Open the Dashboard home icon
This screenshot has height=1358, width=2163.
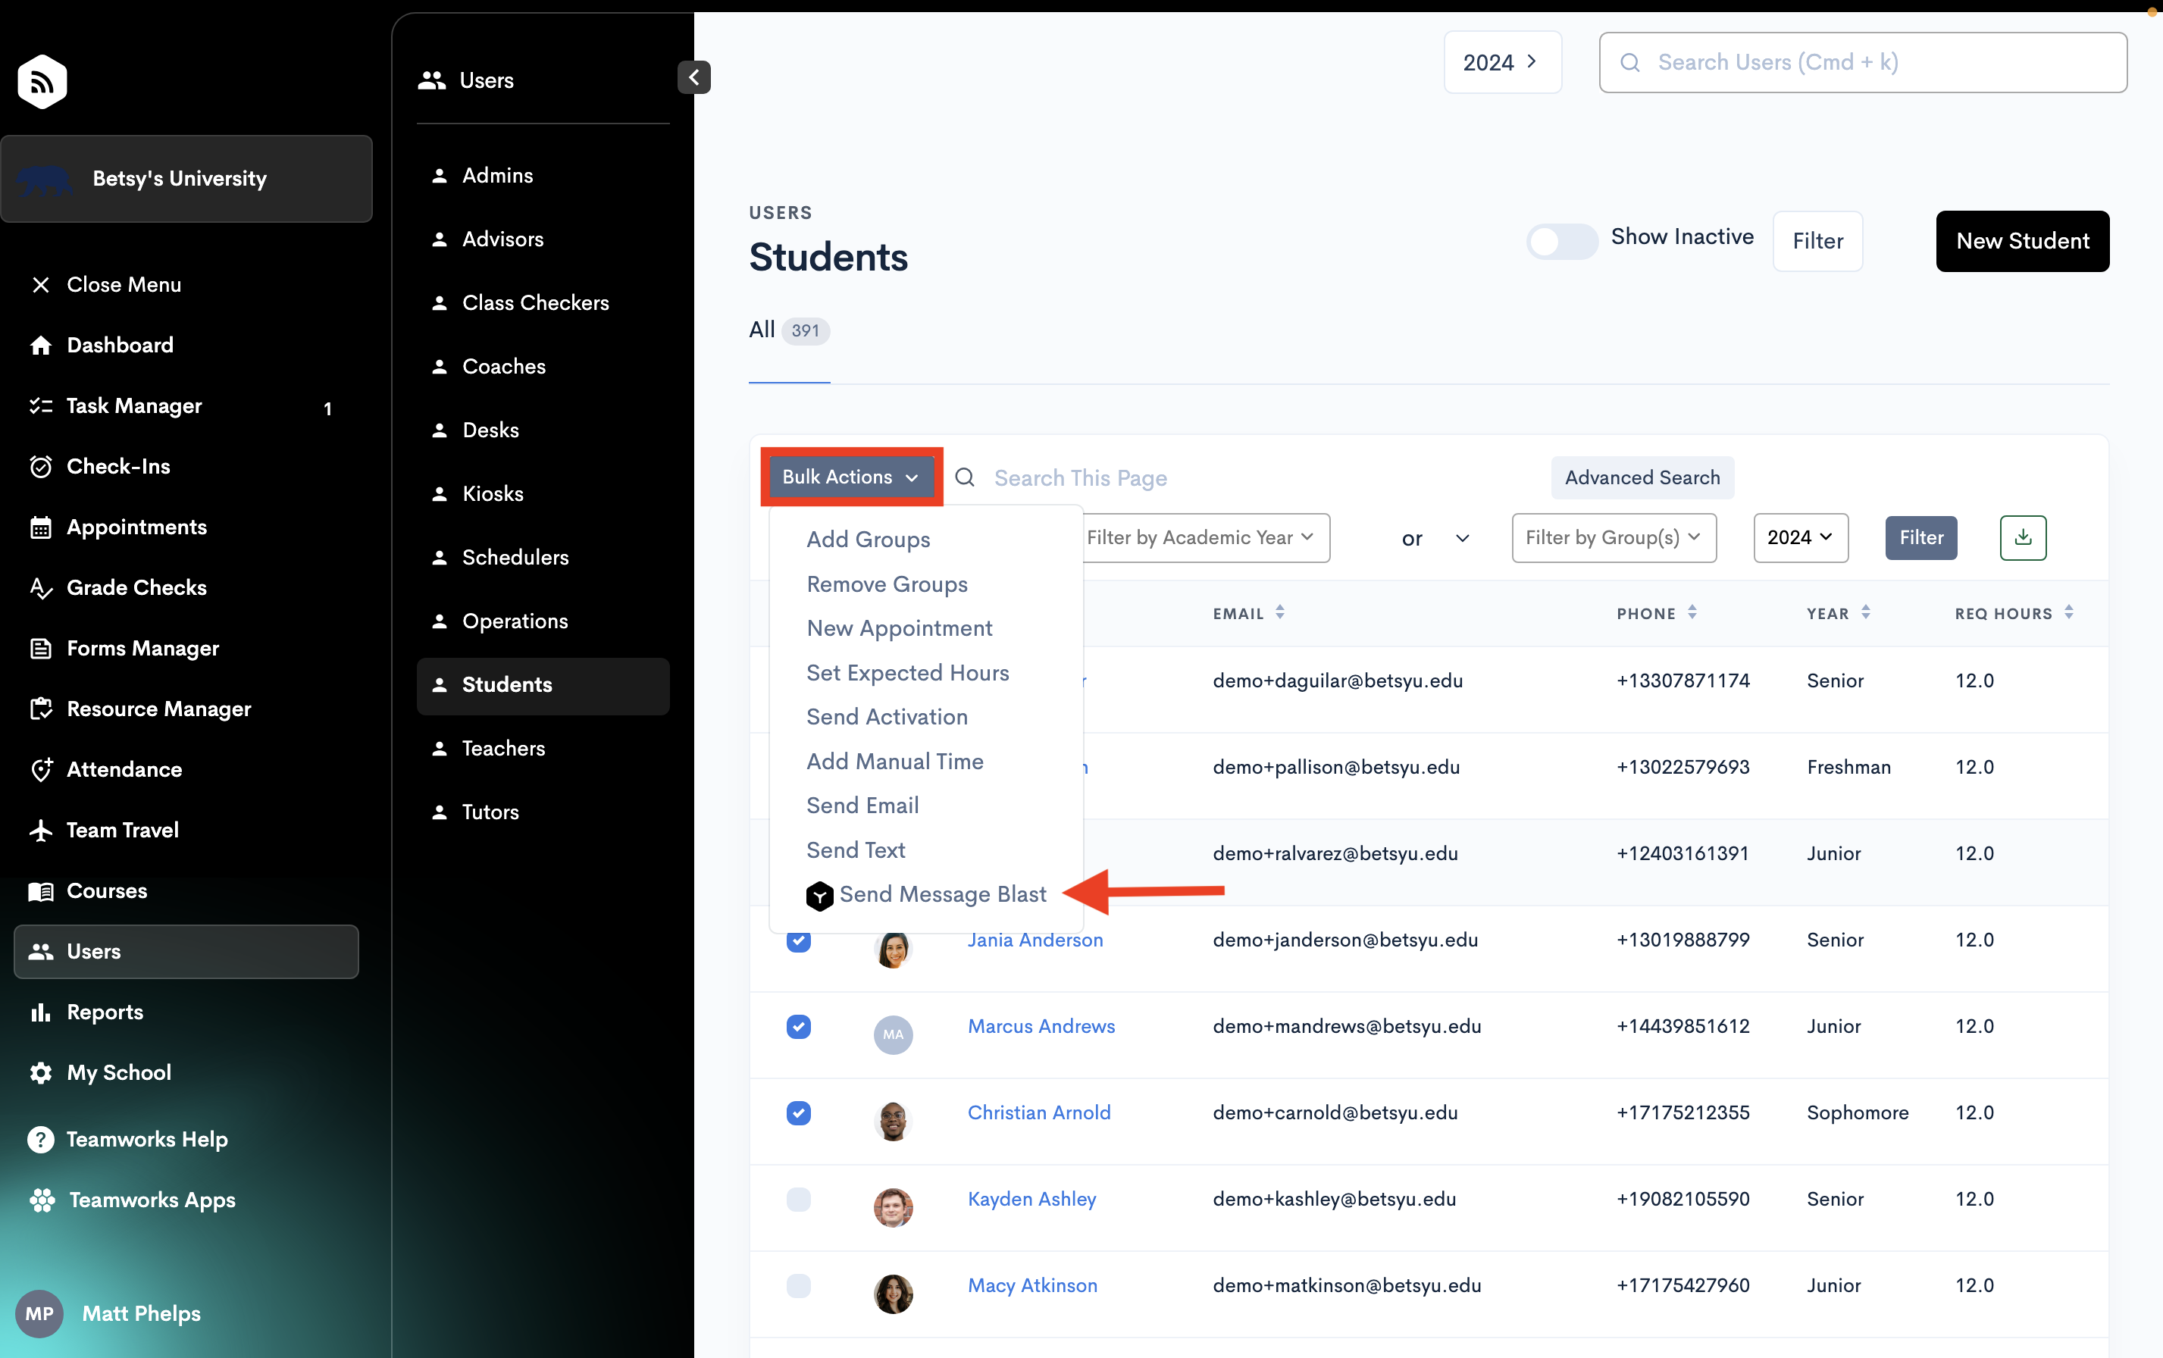pos(40,345)
